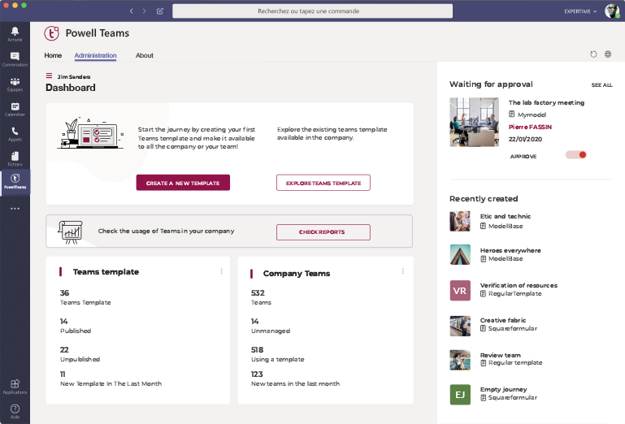The width and height of the screenshot is (625, 424).
Task: Toggle the Approve switch for lab factory meeting
Action: click(x=576, y=154)
